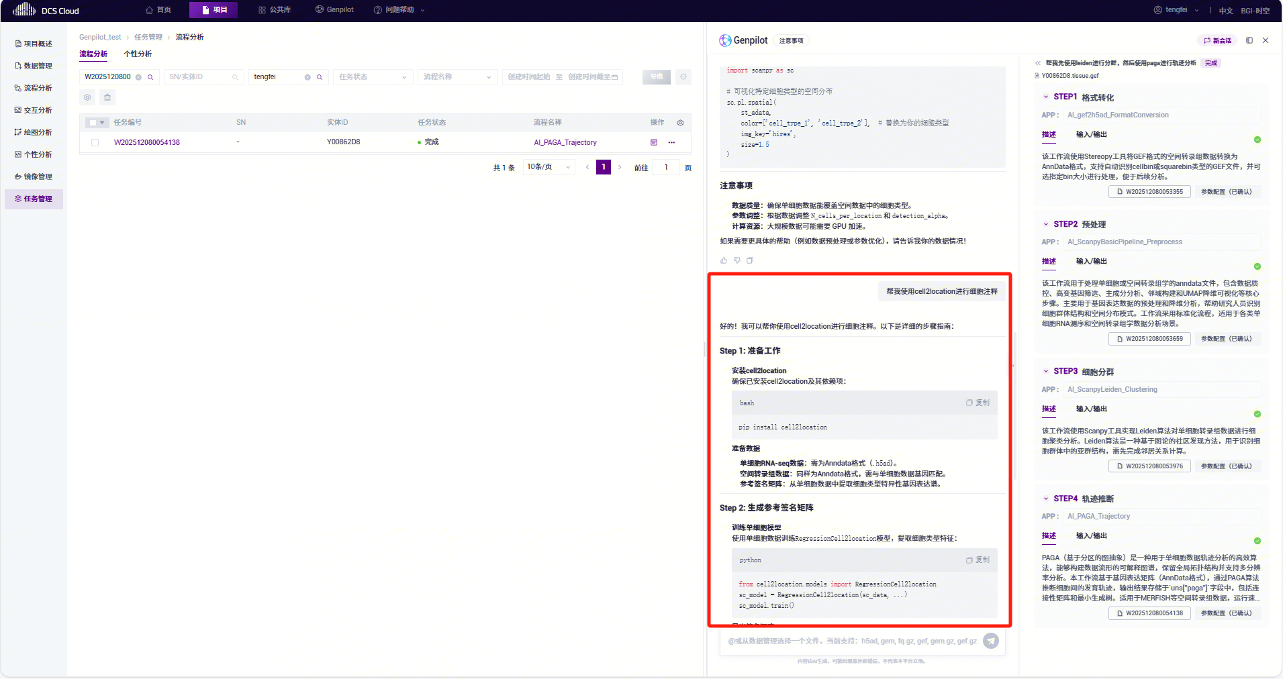
Task: Click the thumbs-up icon under the Genpilot response
Action: (724, 260)
